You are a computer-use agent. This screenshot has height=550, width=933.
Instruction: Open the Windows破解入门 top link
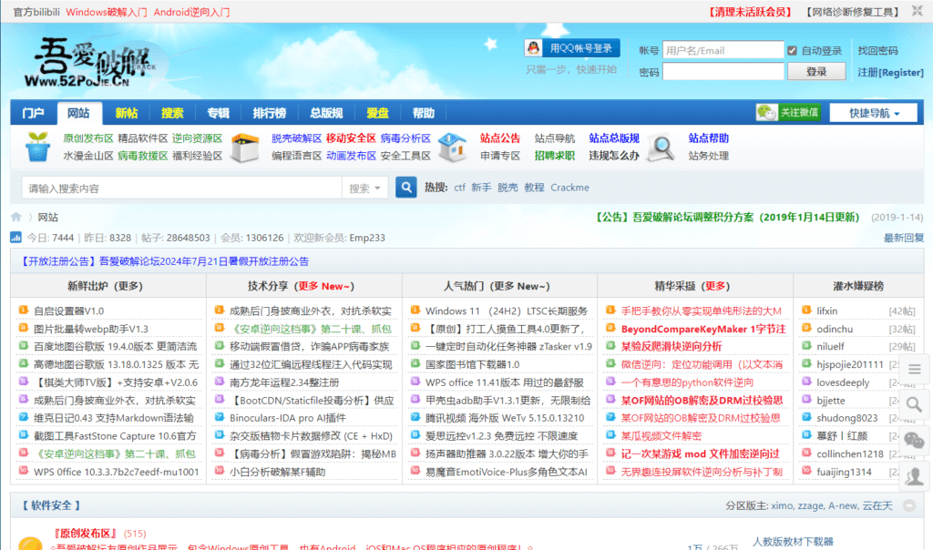click(106, 12)
